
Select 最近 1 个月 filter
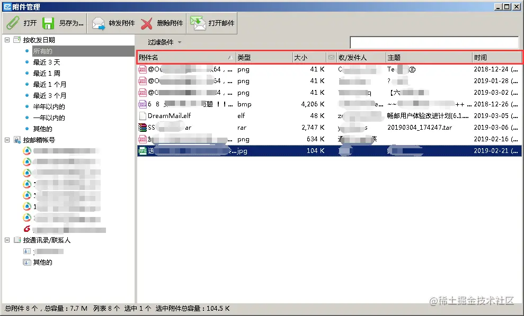(49, 84)
